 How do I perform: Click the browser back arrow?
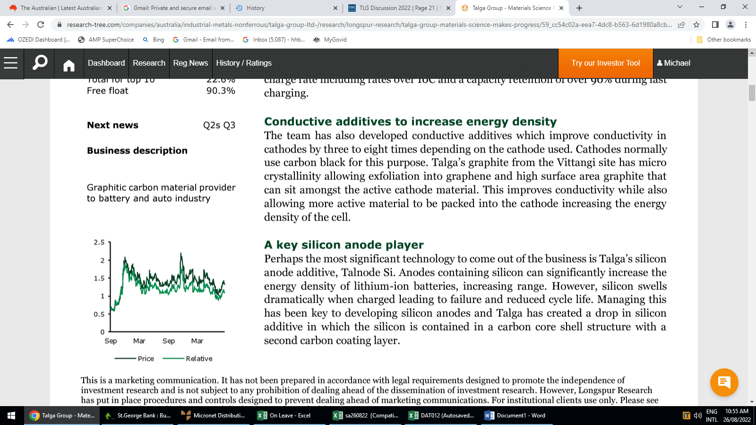pos(10,25)
